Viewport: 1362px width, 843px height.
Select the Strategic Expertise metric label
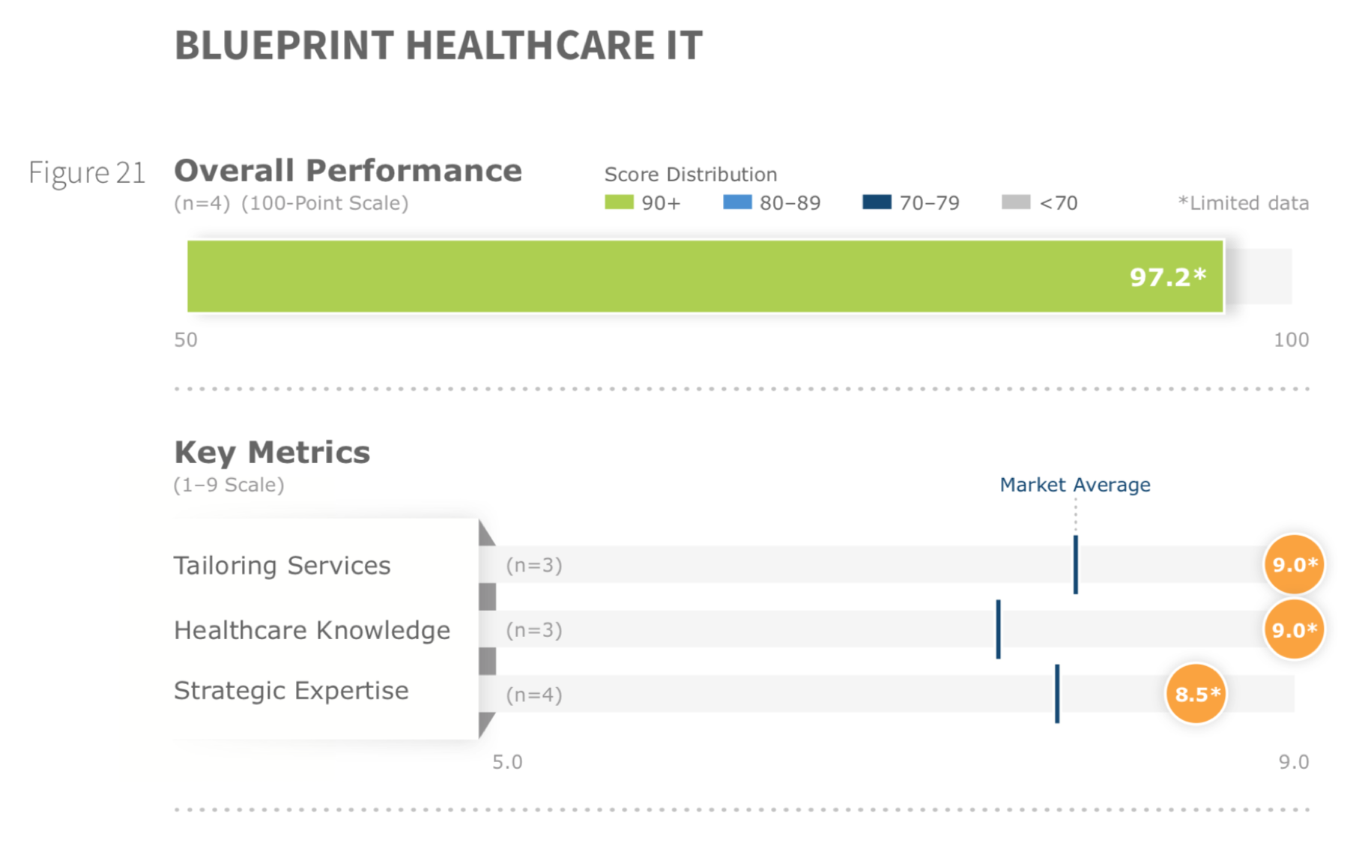291,691
